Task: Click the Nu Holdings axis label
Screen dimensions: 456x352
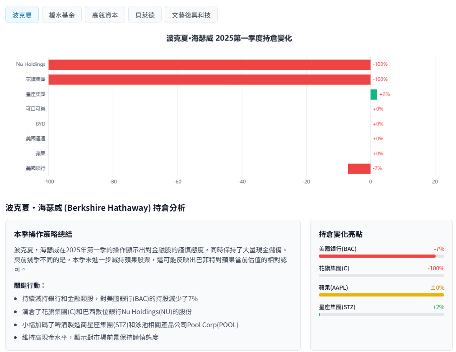Action: click(31, 64)
